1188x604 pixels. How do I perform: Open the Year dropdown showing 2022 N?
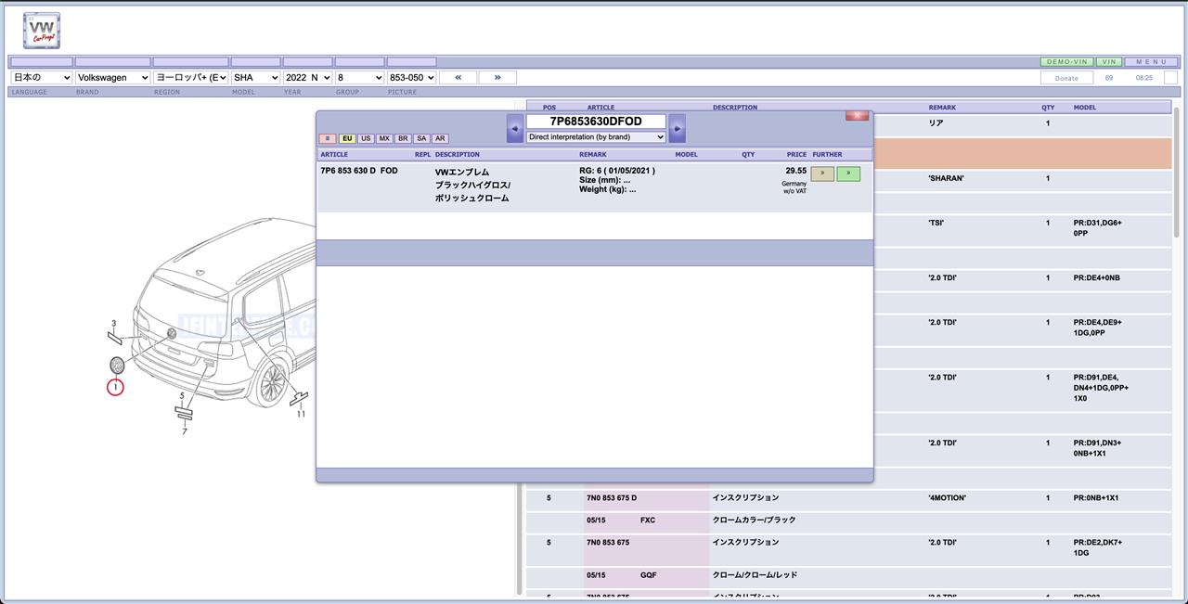tap(307, 78)
